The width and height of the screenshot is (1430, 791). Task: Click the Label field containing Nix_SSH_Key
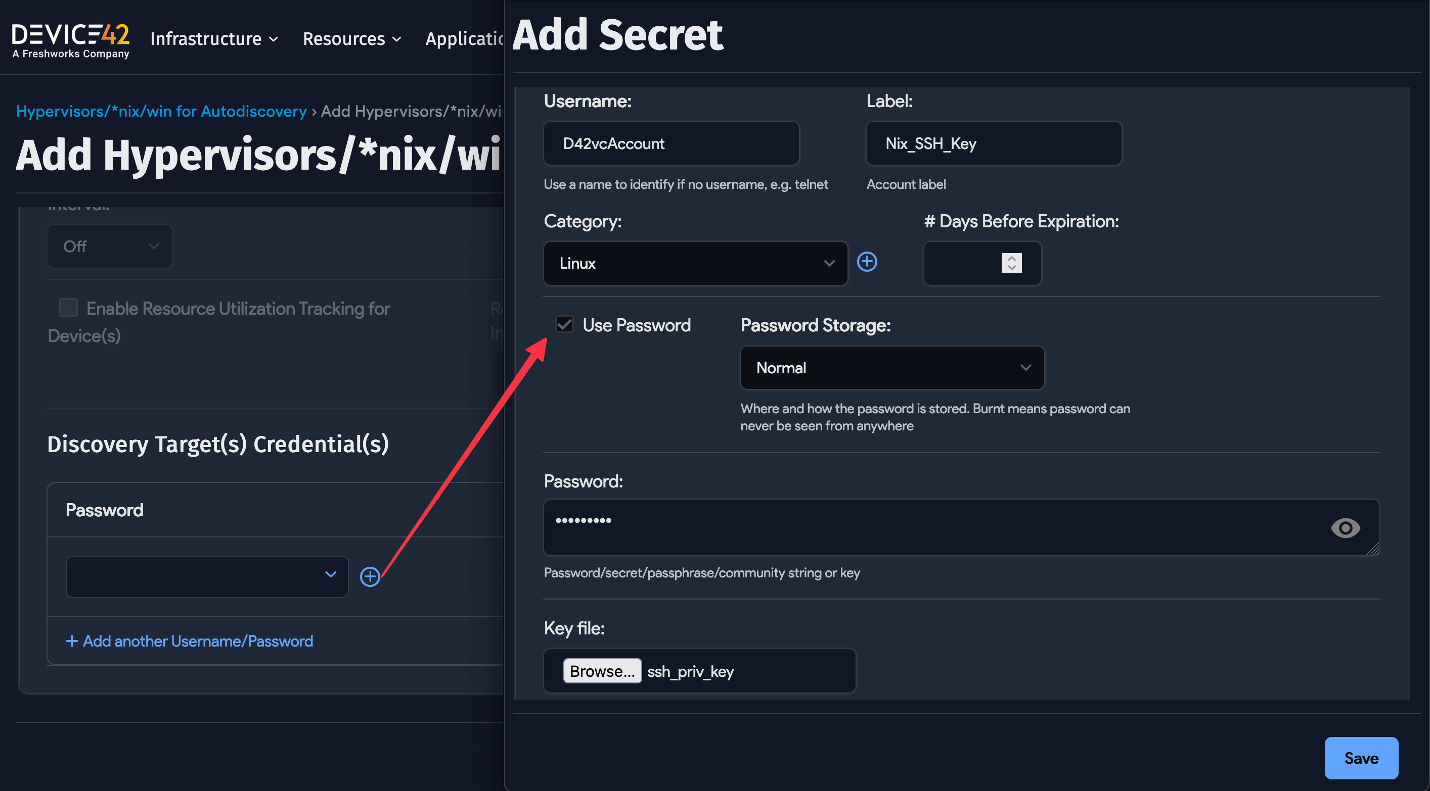[994, 143]
